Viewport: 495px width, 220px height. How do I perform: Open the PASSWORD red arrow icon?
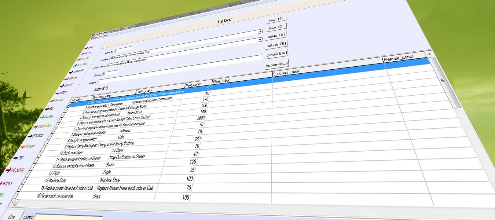coord(8,170)
